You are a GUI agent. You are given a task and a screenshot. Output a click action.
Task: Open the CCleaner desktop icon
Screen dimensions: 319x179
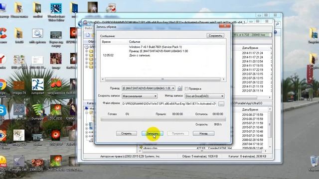3,35
